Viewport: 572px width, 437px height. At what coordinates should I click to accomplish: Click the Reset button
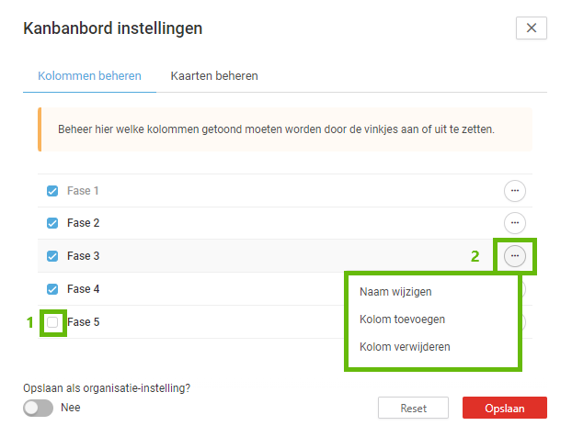413,408
